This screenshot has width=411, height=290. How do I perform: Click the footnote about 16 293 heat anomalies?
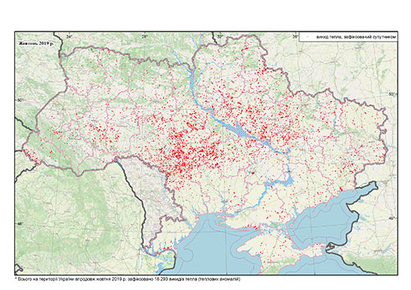click(x=127, y=279)
